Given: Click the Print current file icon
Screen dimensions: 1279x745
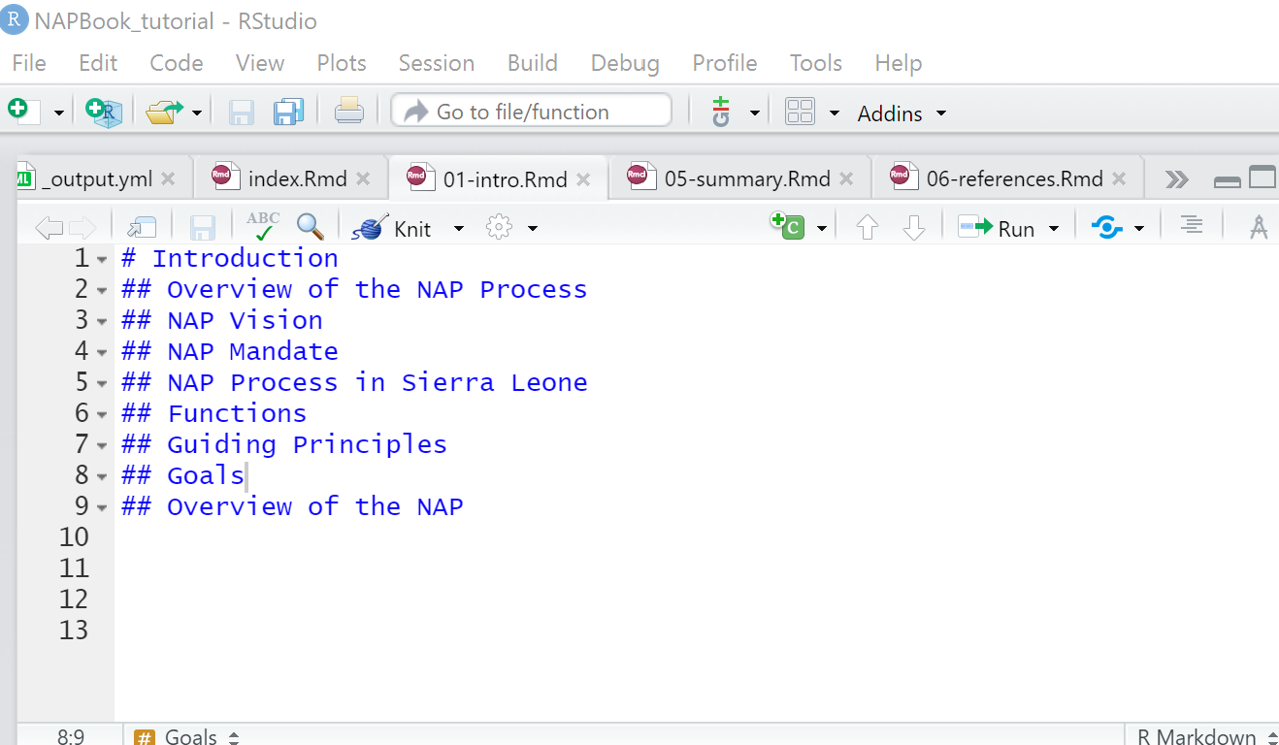Looking at the screenshot, I should [348, 113].
